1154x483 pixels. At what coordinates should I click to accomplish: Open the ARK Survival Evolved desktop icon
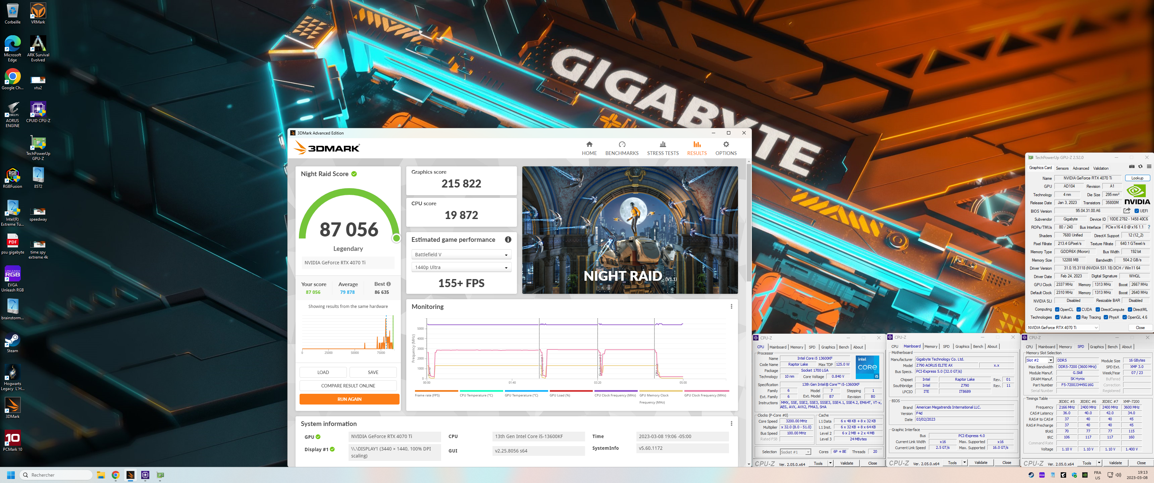click(38, 48)
